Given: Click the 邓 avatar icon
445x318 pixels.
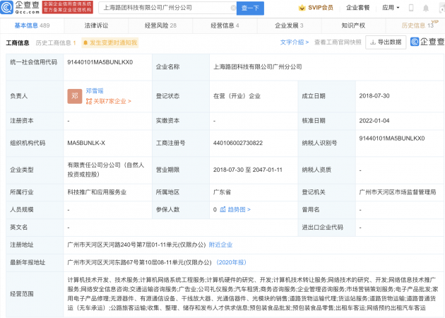Looking at the screenshot, I should (x=75, y=96).
